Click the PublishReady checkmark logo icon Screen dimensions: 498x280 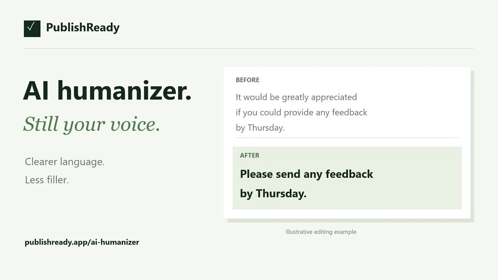[32, 28]
